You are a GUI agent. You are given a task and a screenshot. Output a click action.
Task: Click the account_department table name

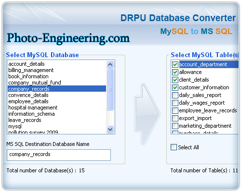[203, 64]
